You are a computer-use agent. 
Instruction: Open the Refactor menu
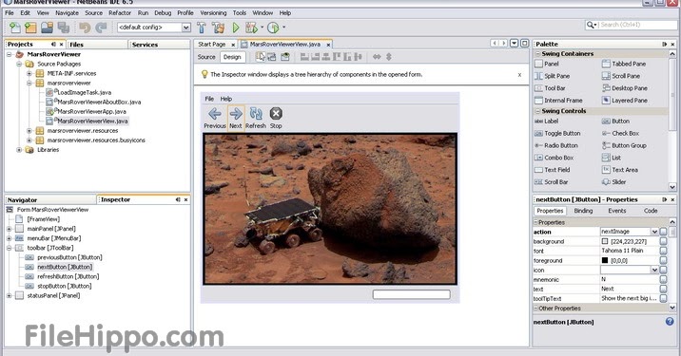tap(120, 13)
